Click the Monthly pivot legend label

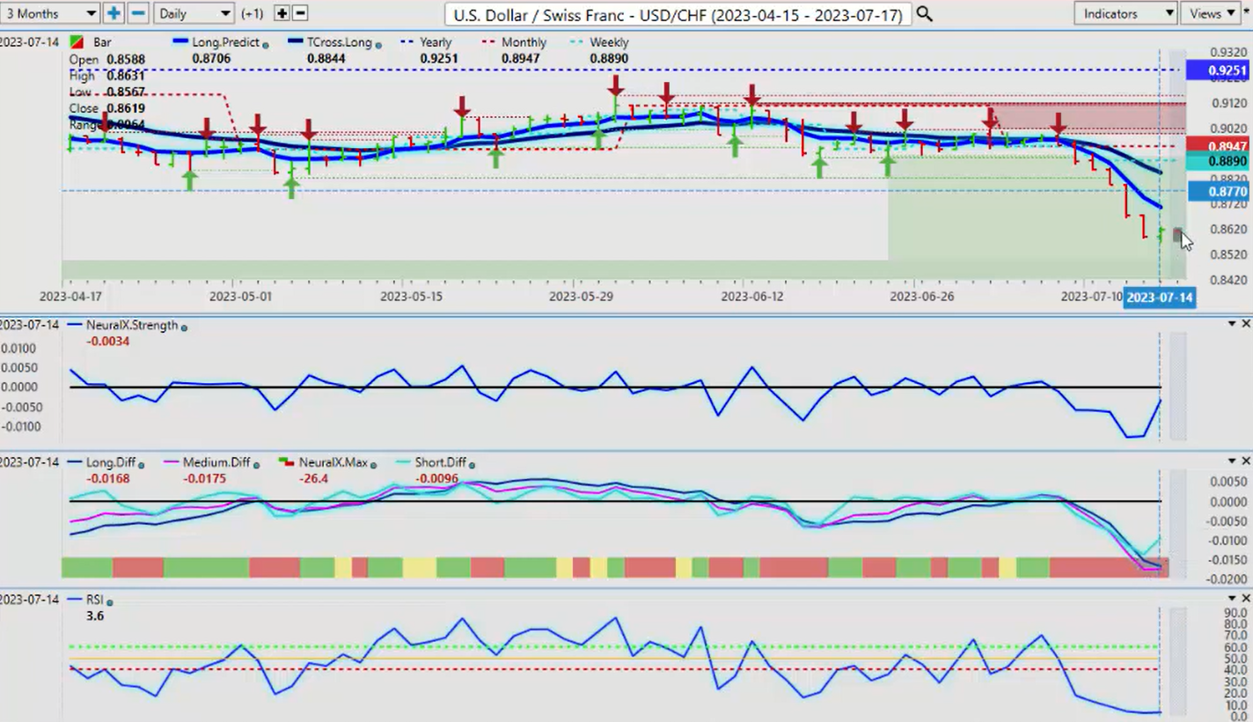(523, 42)
